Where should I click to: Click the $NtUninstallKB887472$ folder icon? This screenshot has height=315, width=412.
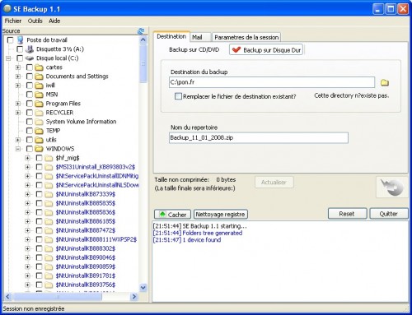[49, 230]
